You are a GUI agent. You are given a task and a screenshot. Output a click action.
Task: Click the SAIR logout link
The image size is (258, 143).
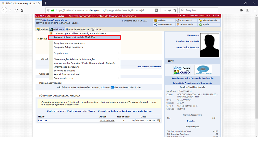216,16
